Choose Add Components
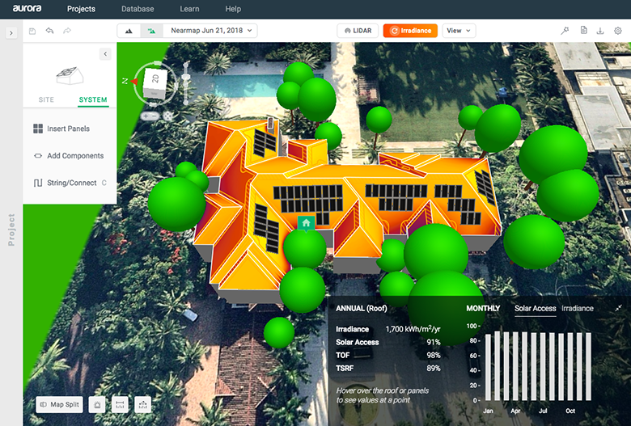Image resolution: width=631 pixels, height=426 pixels. pos(69,156)
